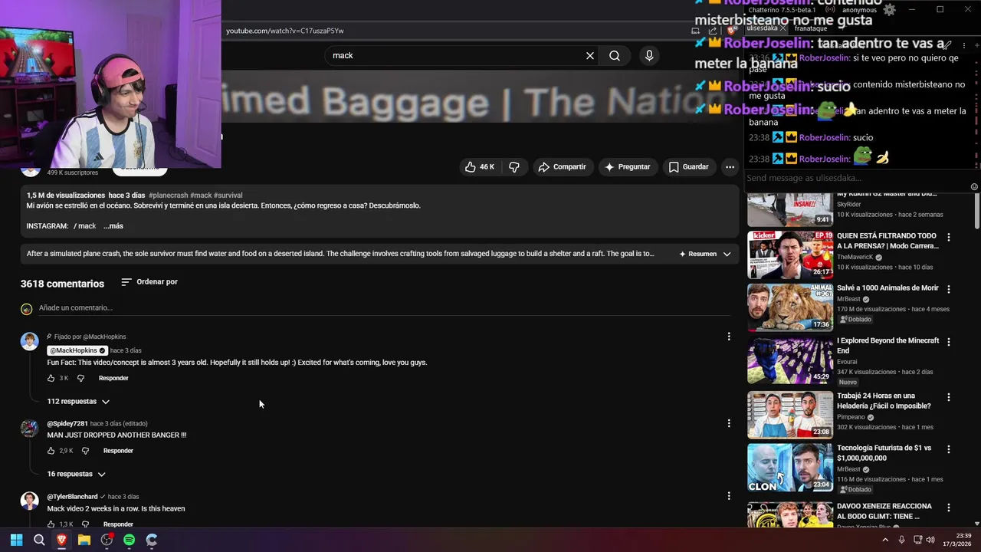Open MackHopkins avatar on pinned comment

tap(30, 341)
